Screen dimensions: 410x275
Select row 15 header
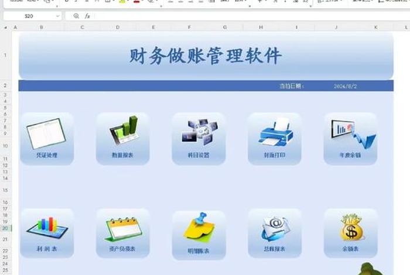tap(5, 190)
